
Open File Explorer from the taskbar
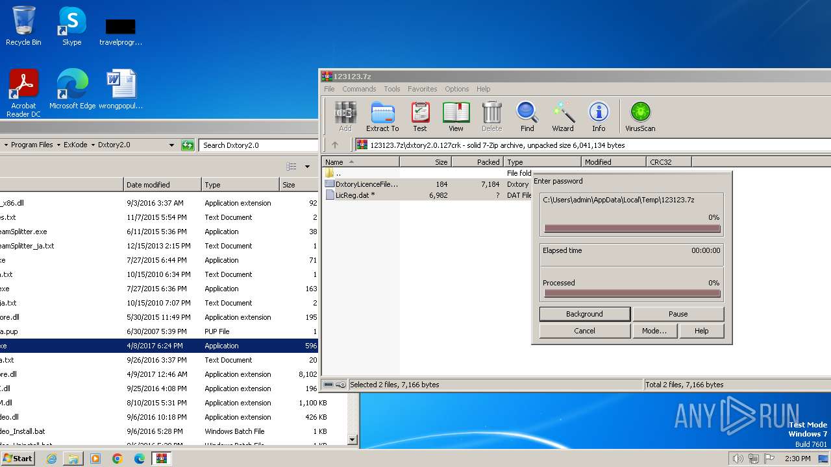73,459
